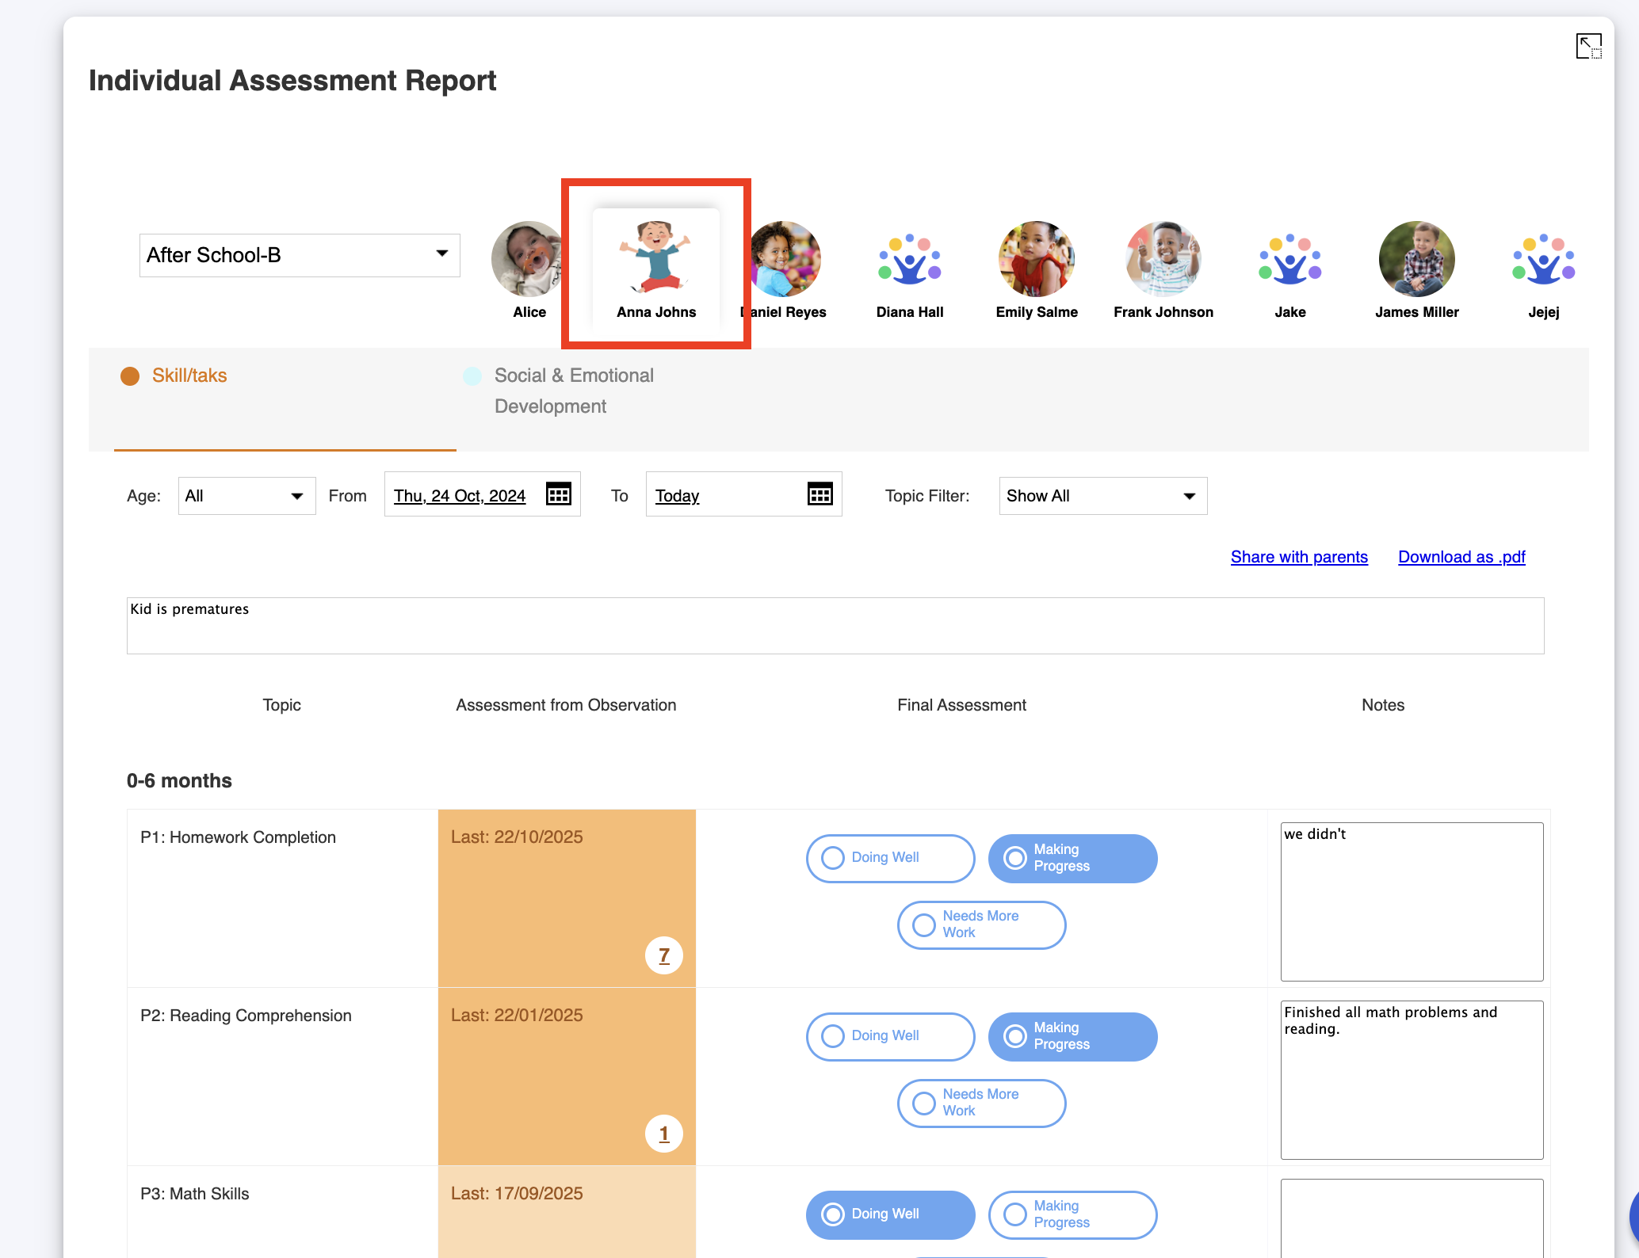Select Frank Johnson's profile photo

point(1163,259)
